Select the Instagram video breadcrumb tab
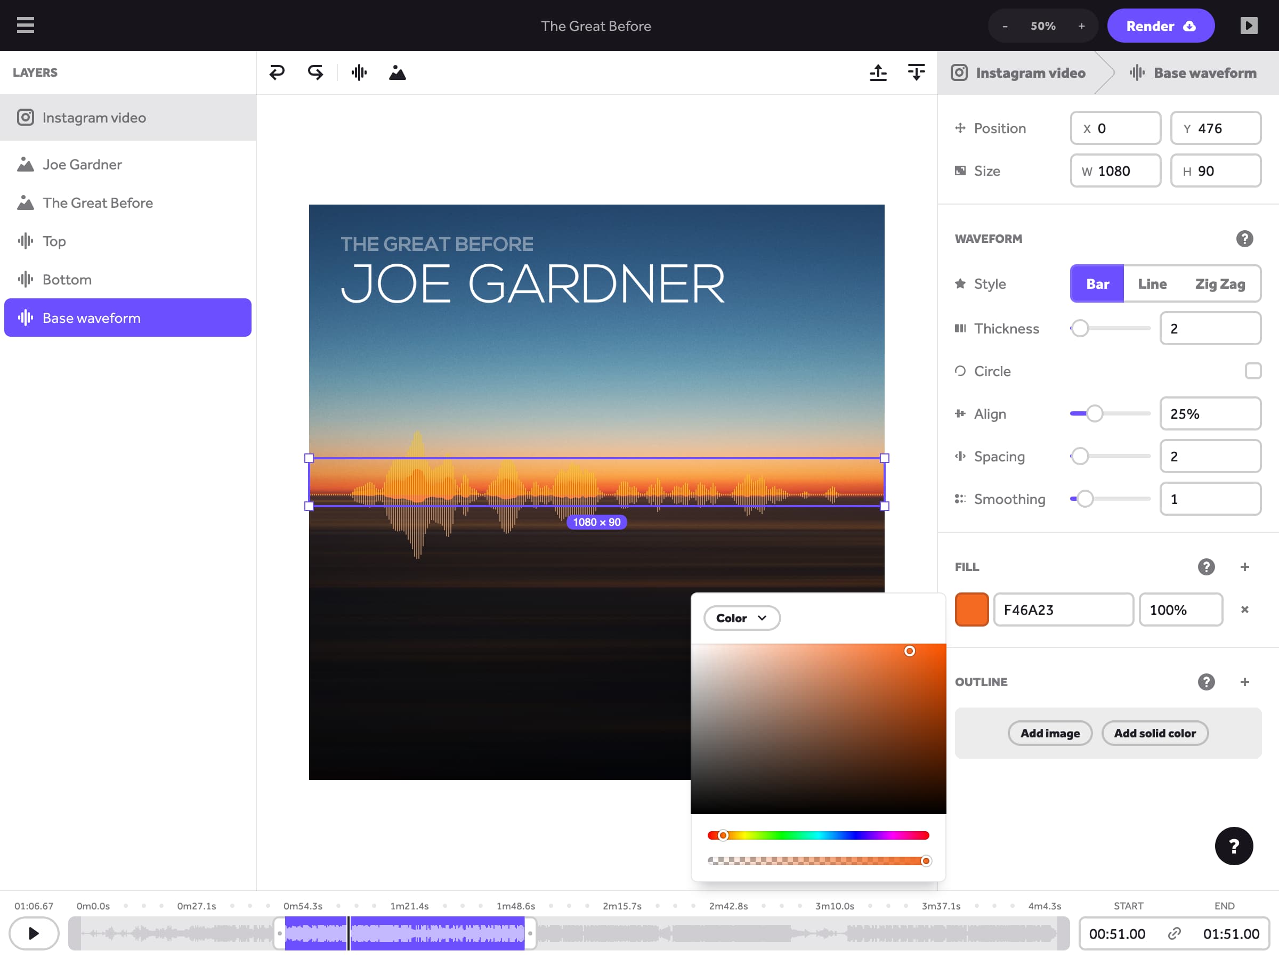Viewport: 1279px width, 959px height. [x=1019, y=73]
